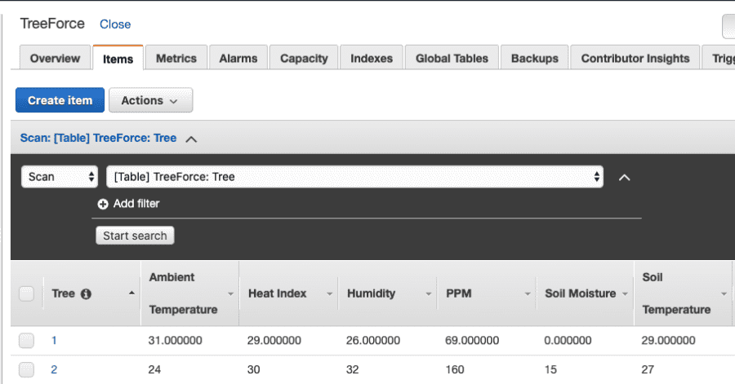
Task: Switch to the Items tab
Action: point(118,59)
